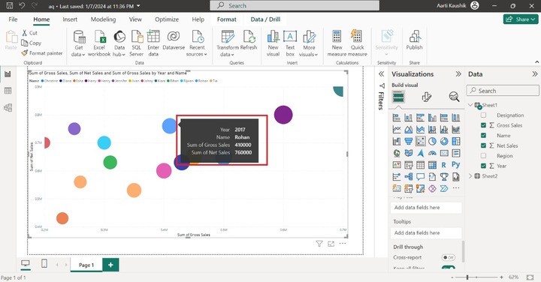Click the Save icon in title bar
Image resolution: width=541 pixels, height=282 pixels.
tap(10, 5)
